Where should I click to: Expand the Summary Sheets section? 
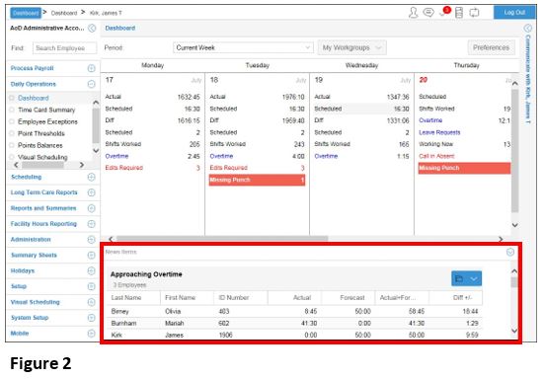point(91,256)
